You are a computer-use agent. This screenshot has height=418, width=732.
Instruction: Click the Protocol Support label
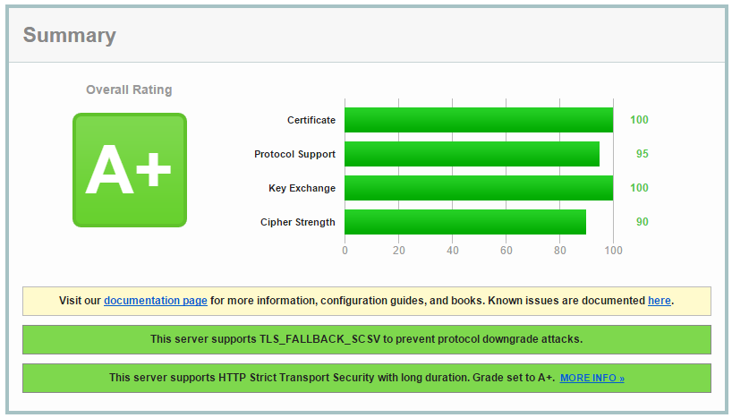(x=294, y=154)
